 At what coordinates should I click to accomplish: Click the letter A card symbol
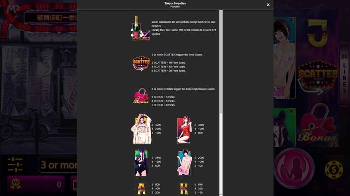pyautogui.click(x=141, y=188)
